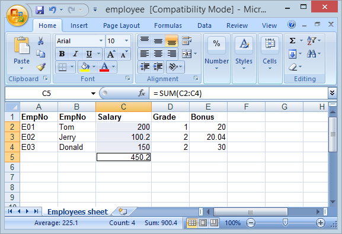Toggle Wrap Text

187,41
